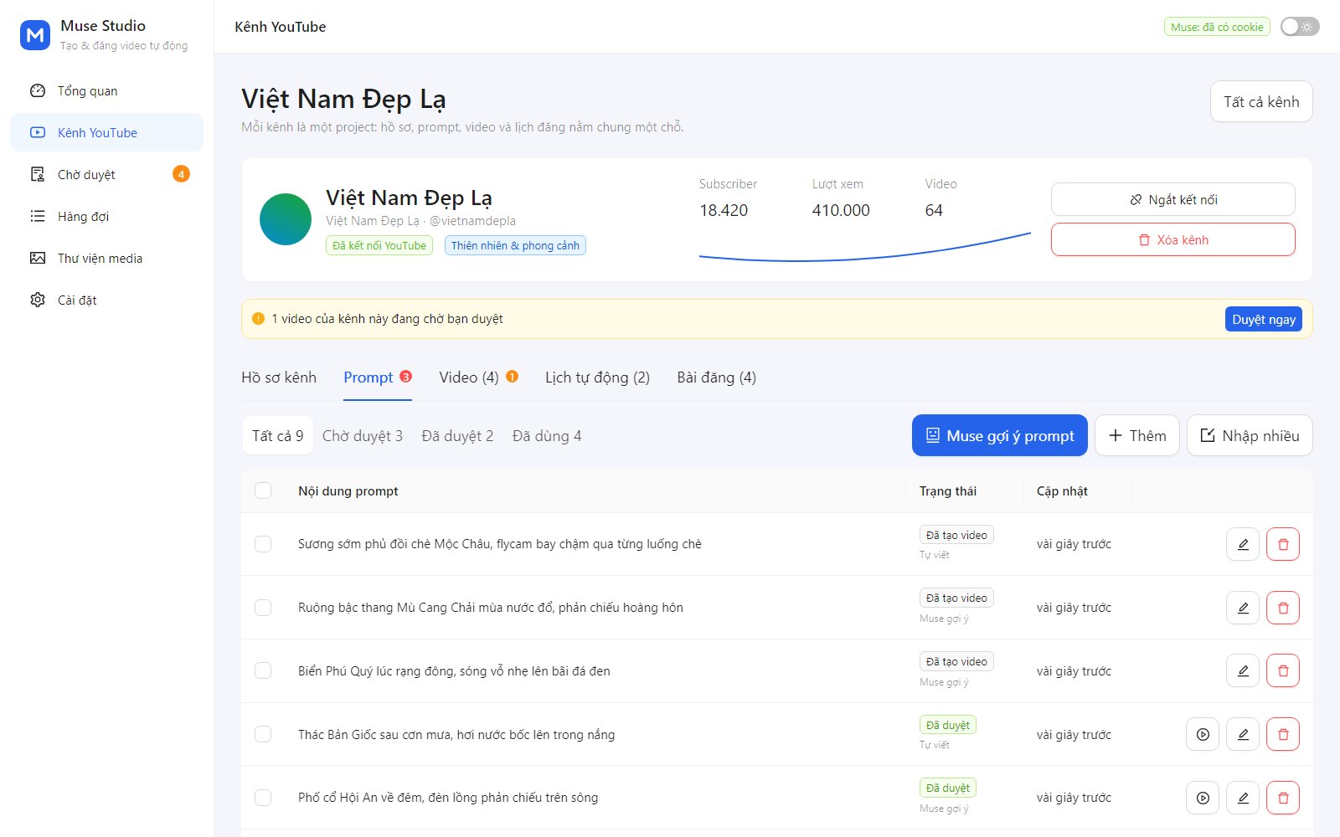Delete the Biển Phú Quý prompt

click(1283, 670)
